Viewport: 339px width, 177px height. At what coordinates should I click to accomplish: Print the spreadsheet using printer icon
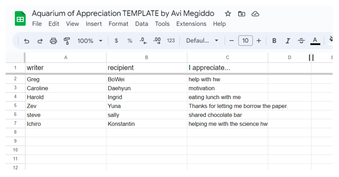point(53,41)
